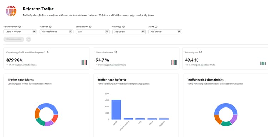
Task: Click the Treffer nach Seitenabsicht heading
Action: pos(205,80)
